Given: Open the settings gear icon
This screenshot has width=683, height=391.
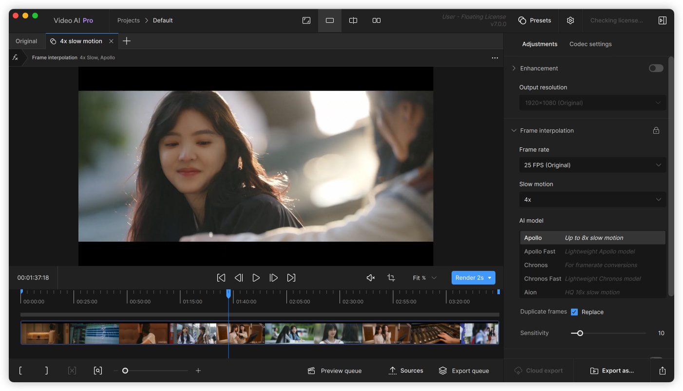Looking at the screenshot, I should pyautogui.click(x=570, y=20).
